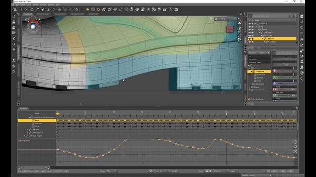Screen dimensions: 316x177
Task: Open the Create menu
Action: (x=23, y=5)
